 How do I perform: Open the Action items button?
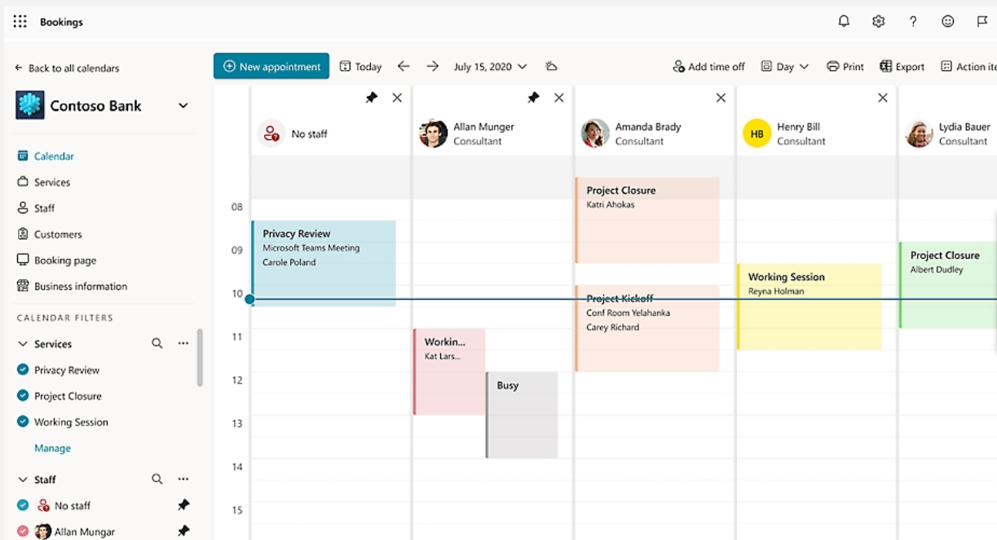[x=968, y=67]
